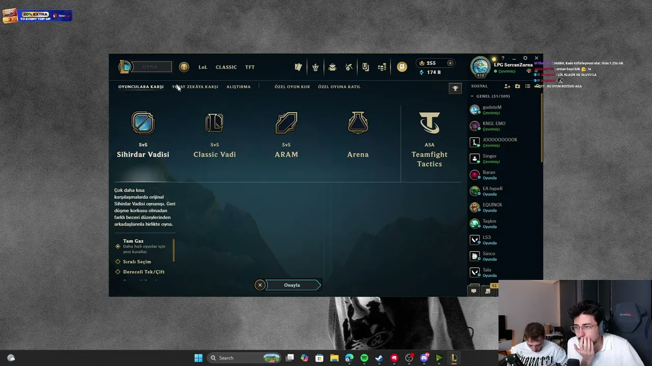The width and height of the screenshot is (652, 366).
Task: Click the Windows taskbar Search box
Action: click(244, 358)
